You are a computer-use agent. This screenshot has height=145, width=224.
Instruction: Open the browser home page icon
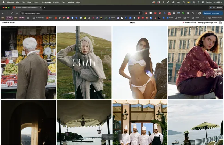point(17,13)
